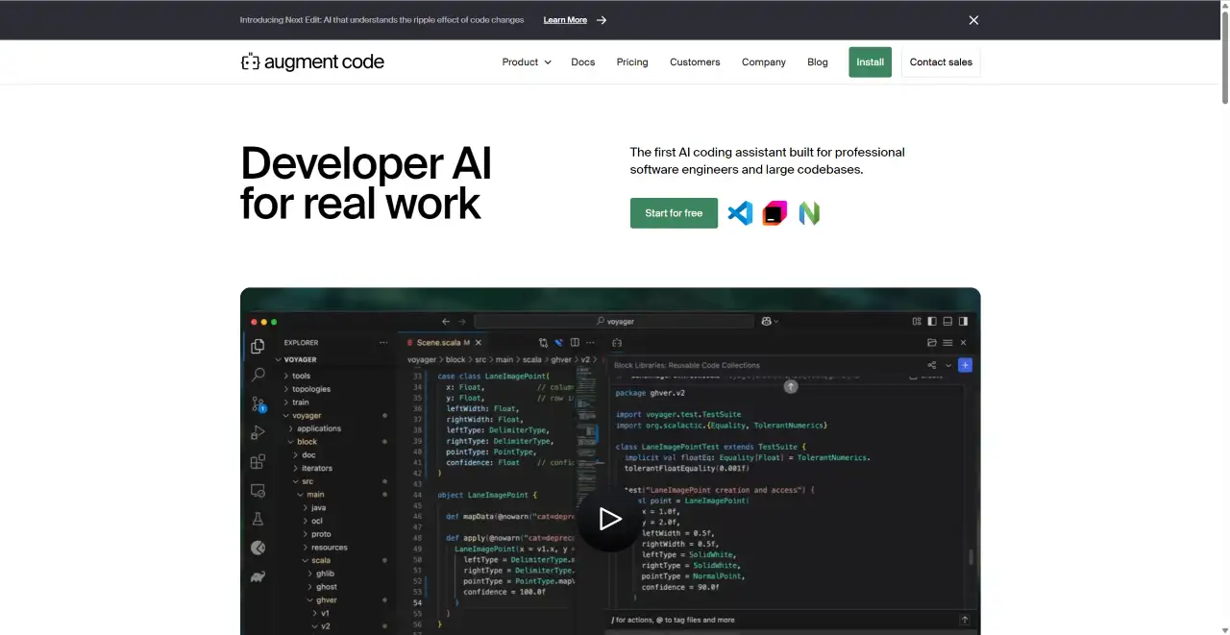Click the folder icon in Augment panel header
This screenshot has width=1230, height=635.
coord(931,343)
